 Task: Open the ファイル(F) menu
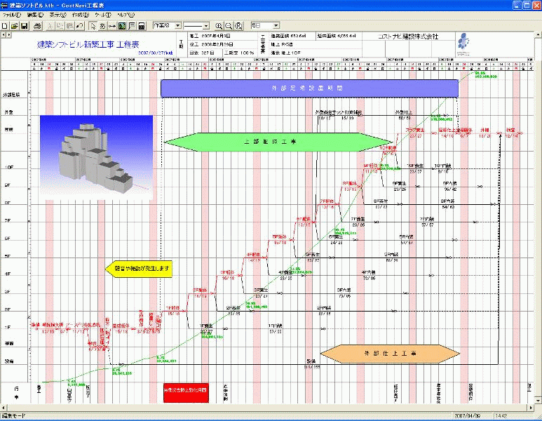coord(13,14)
